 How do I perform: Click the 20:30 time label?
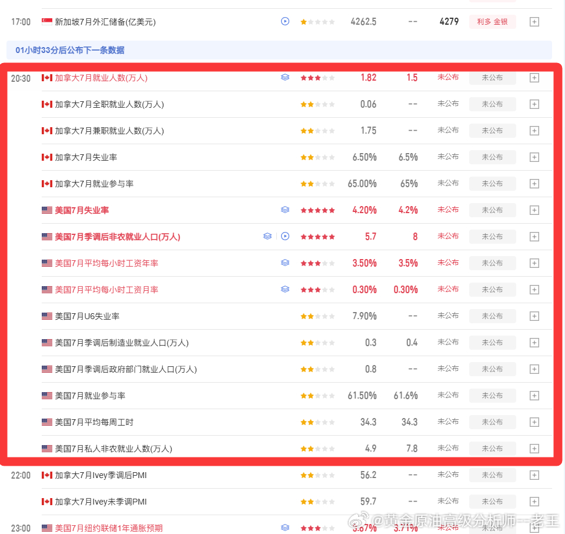[x=21, y=78]
